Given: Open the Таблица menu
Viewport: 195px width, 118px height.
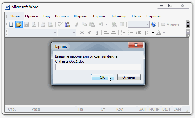Looking at the screenshot, I should (119, 16).
